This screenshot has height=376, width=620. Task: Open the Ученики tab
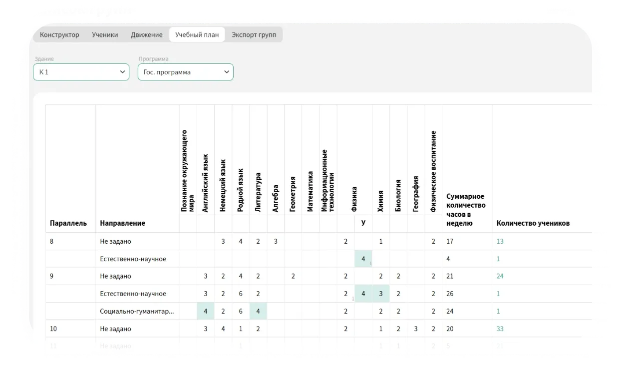click(105, 35)
